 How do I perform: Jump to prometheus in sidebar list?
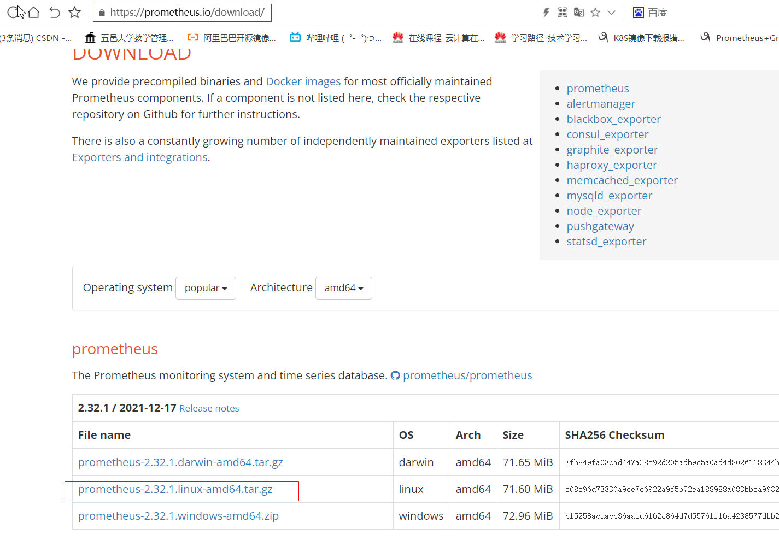pyautogui.click(x=598, y=89)
